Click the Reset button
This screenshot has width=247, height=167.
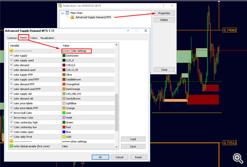pyautogui.click(x=138, y=157)
